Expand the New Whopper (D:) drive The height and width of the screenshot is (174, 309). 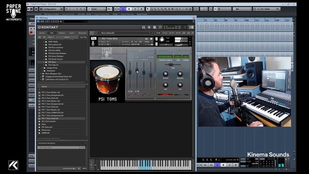(41, 73)
